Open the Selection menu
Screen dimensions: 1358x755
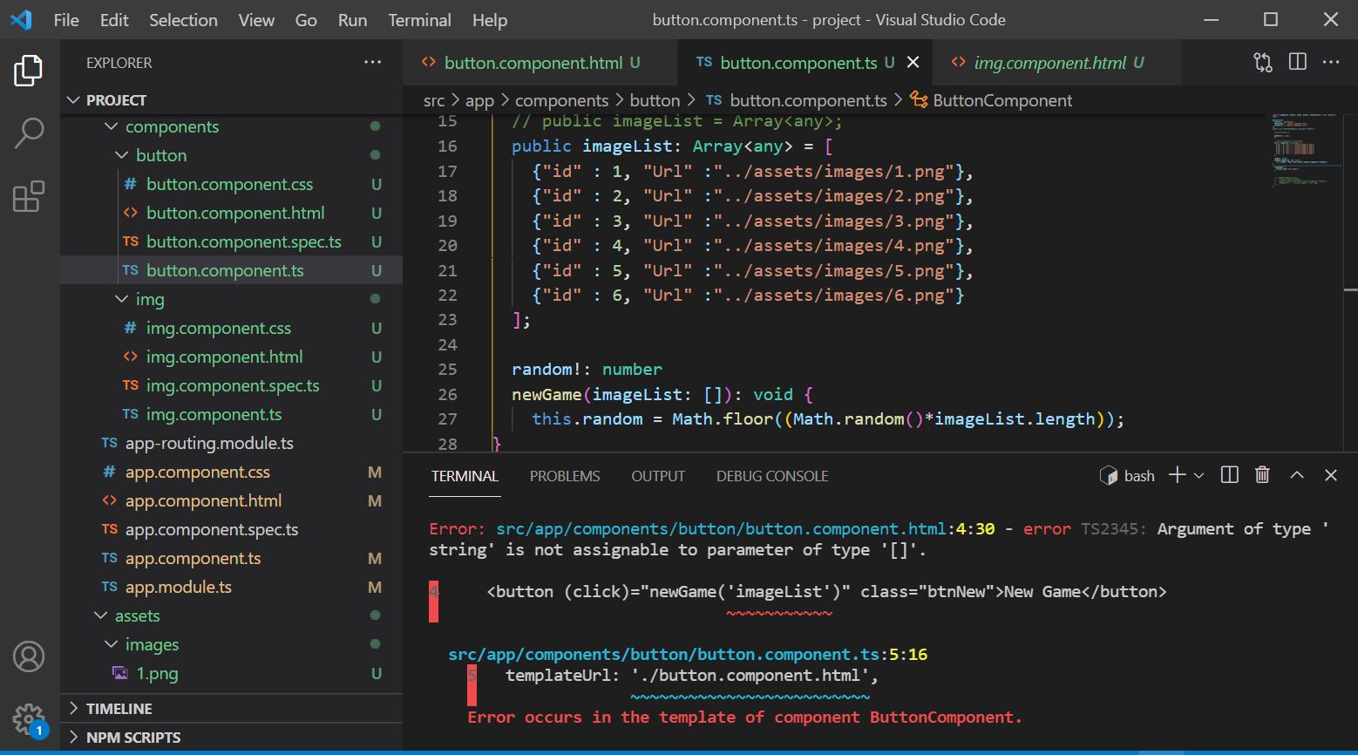(x=183, y=19)
